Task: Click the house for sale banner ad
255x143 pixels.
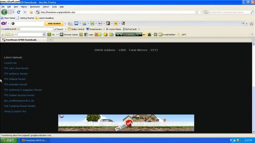Action: (126, 123)
